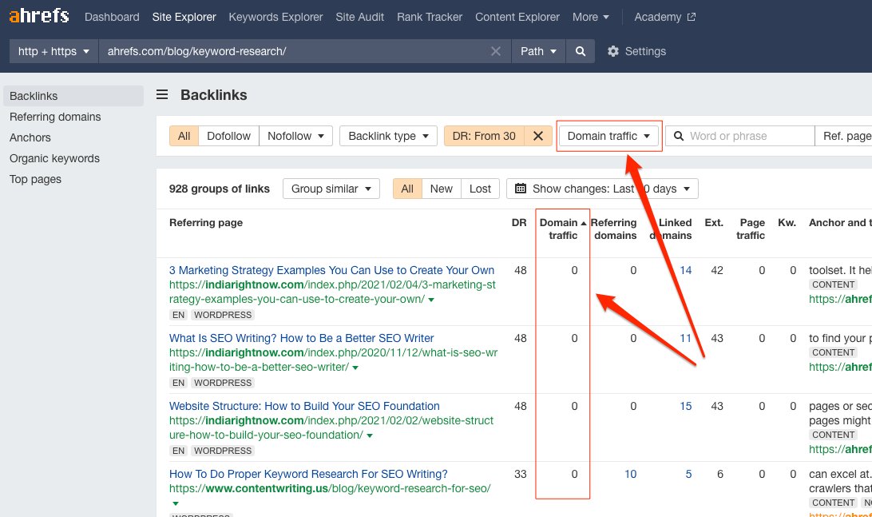Sort by the Kw. column

click(787, 223)
